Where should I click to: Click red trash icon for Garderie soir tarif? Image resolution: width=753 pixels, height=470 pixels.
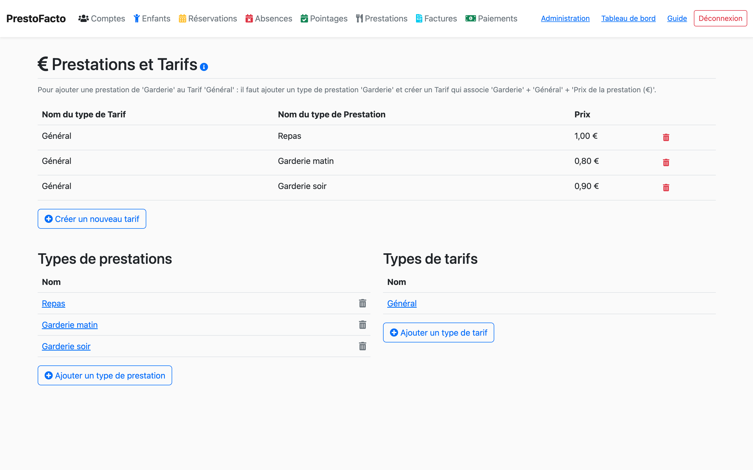point(666,187)
